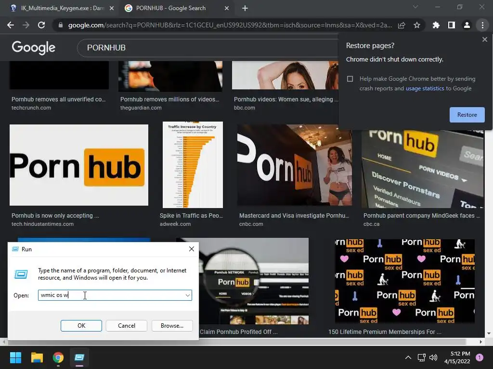Close the Google Search tab
Image resolution: width=493 pixels, height=369 pixels.
pyautogui.click(x=227, y=8)
